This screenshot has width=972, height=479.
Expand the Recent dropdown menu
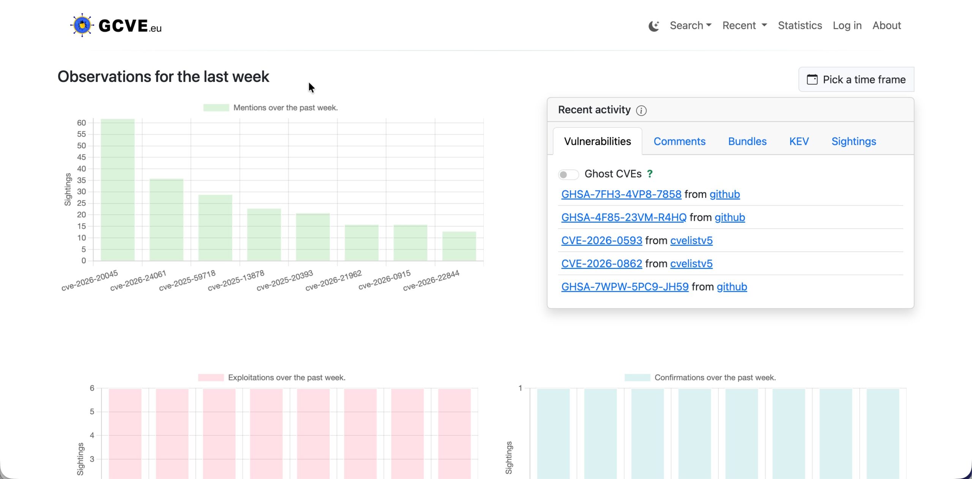745,25
